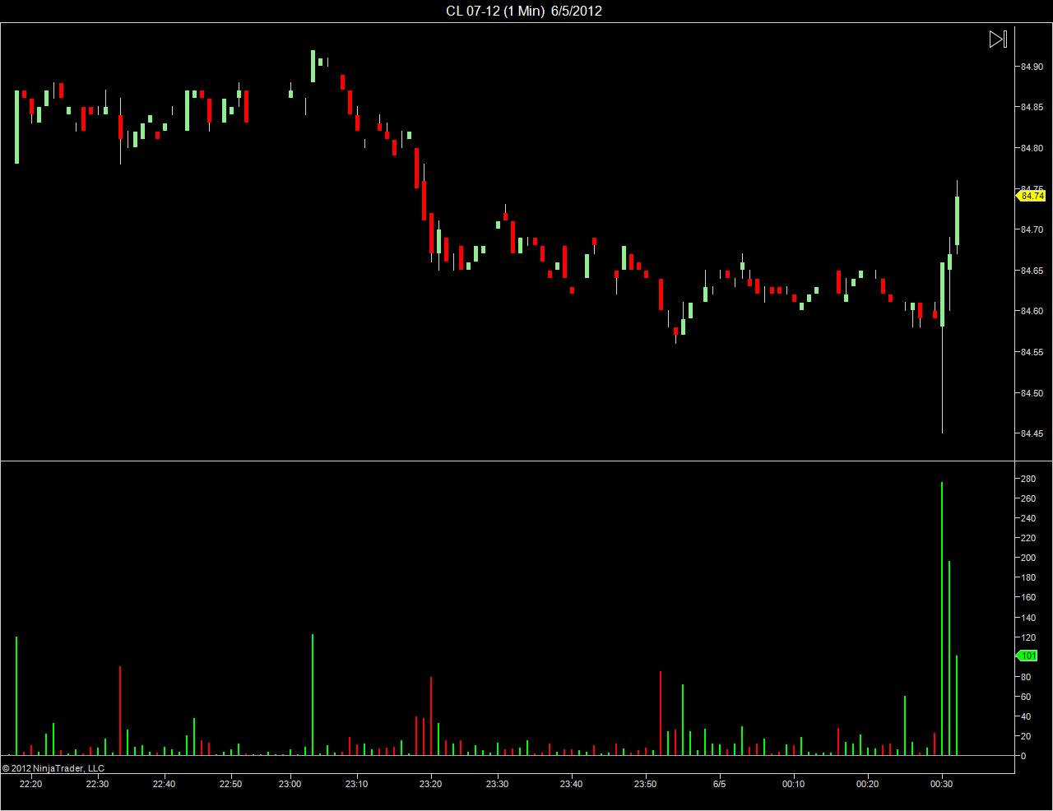Click the 22:50 time axis label

(x=231, y=784)
